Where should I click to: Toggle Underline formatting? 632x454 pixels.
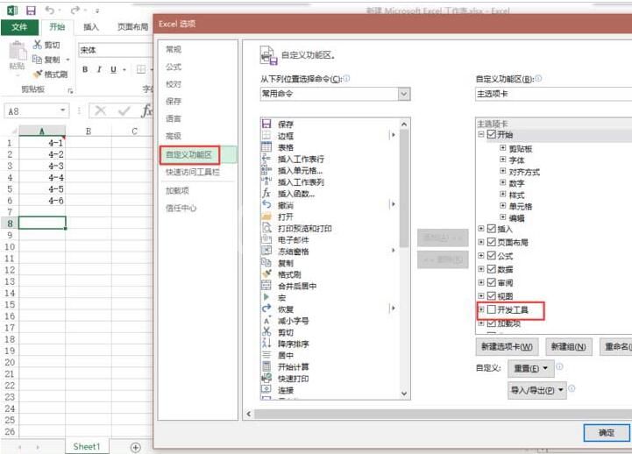click(x=114, y=69)
